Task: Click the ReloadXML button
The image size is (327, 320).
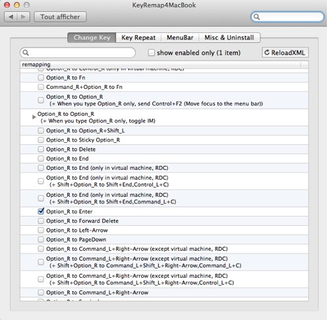Action: pos(285,53)
